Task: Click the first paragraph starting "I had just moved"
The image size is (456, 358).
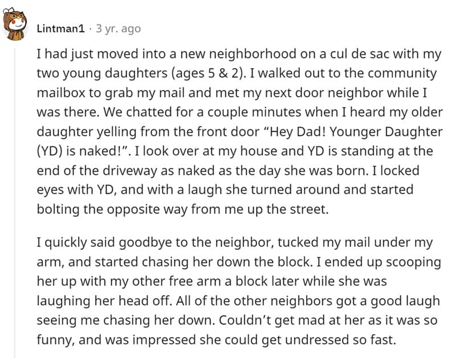Action: [x=228, y=131]
